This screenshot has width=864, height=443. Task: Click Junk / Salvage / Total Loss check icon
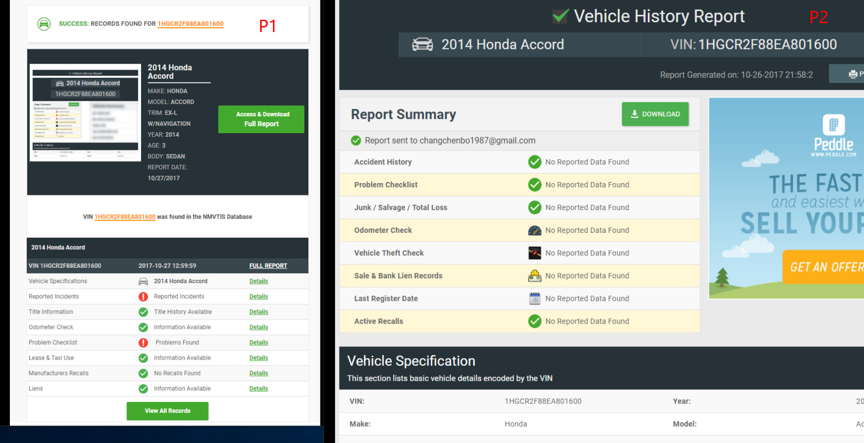(x=535, y=207)
